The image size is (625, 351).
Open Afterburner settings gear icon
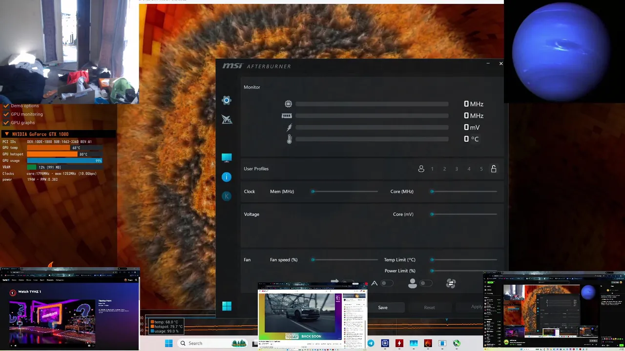click(227, 100)
